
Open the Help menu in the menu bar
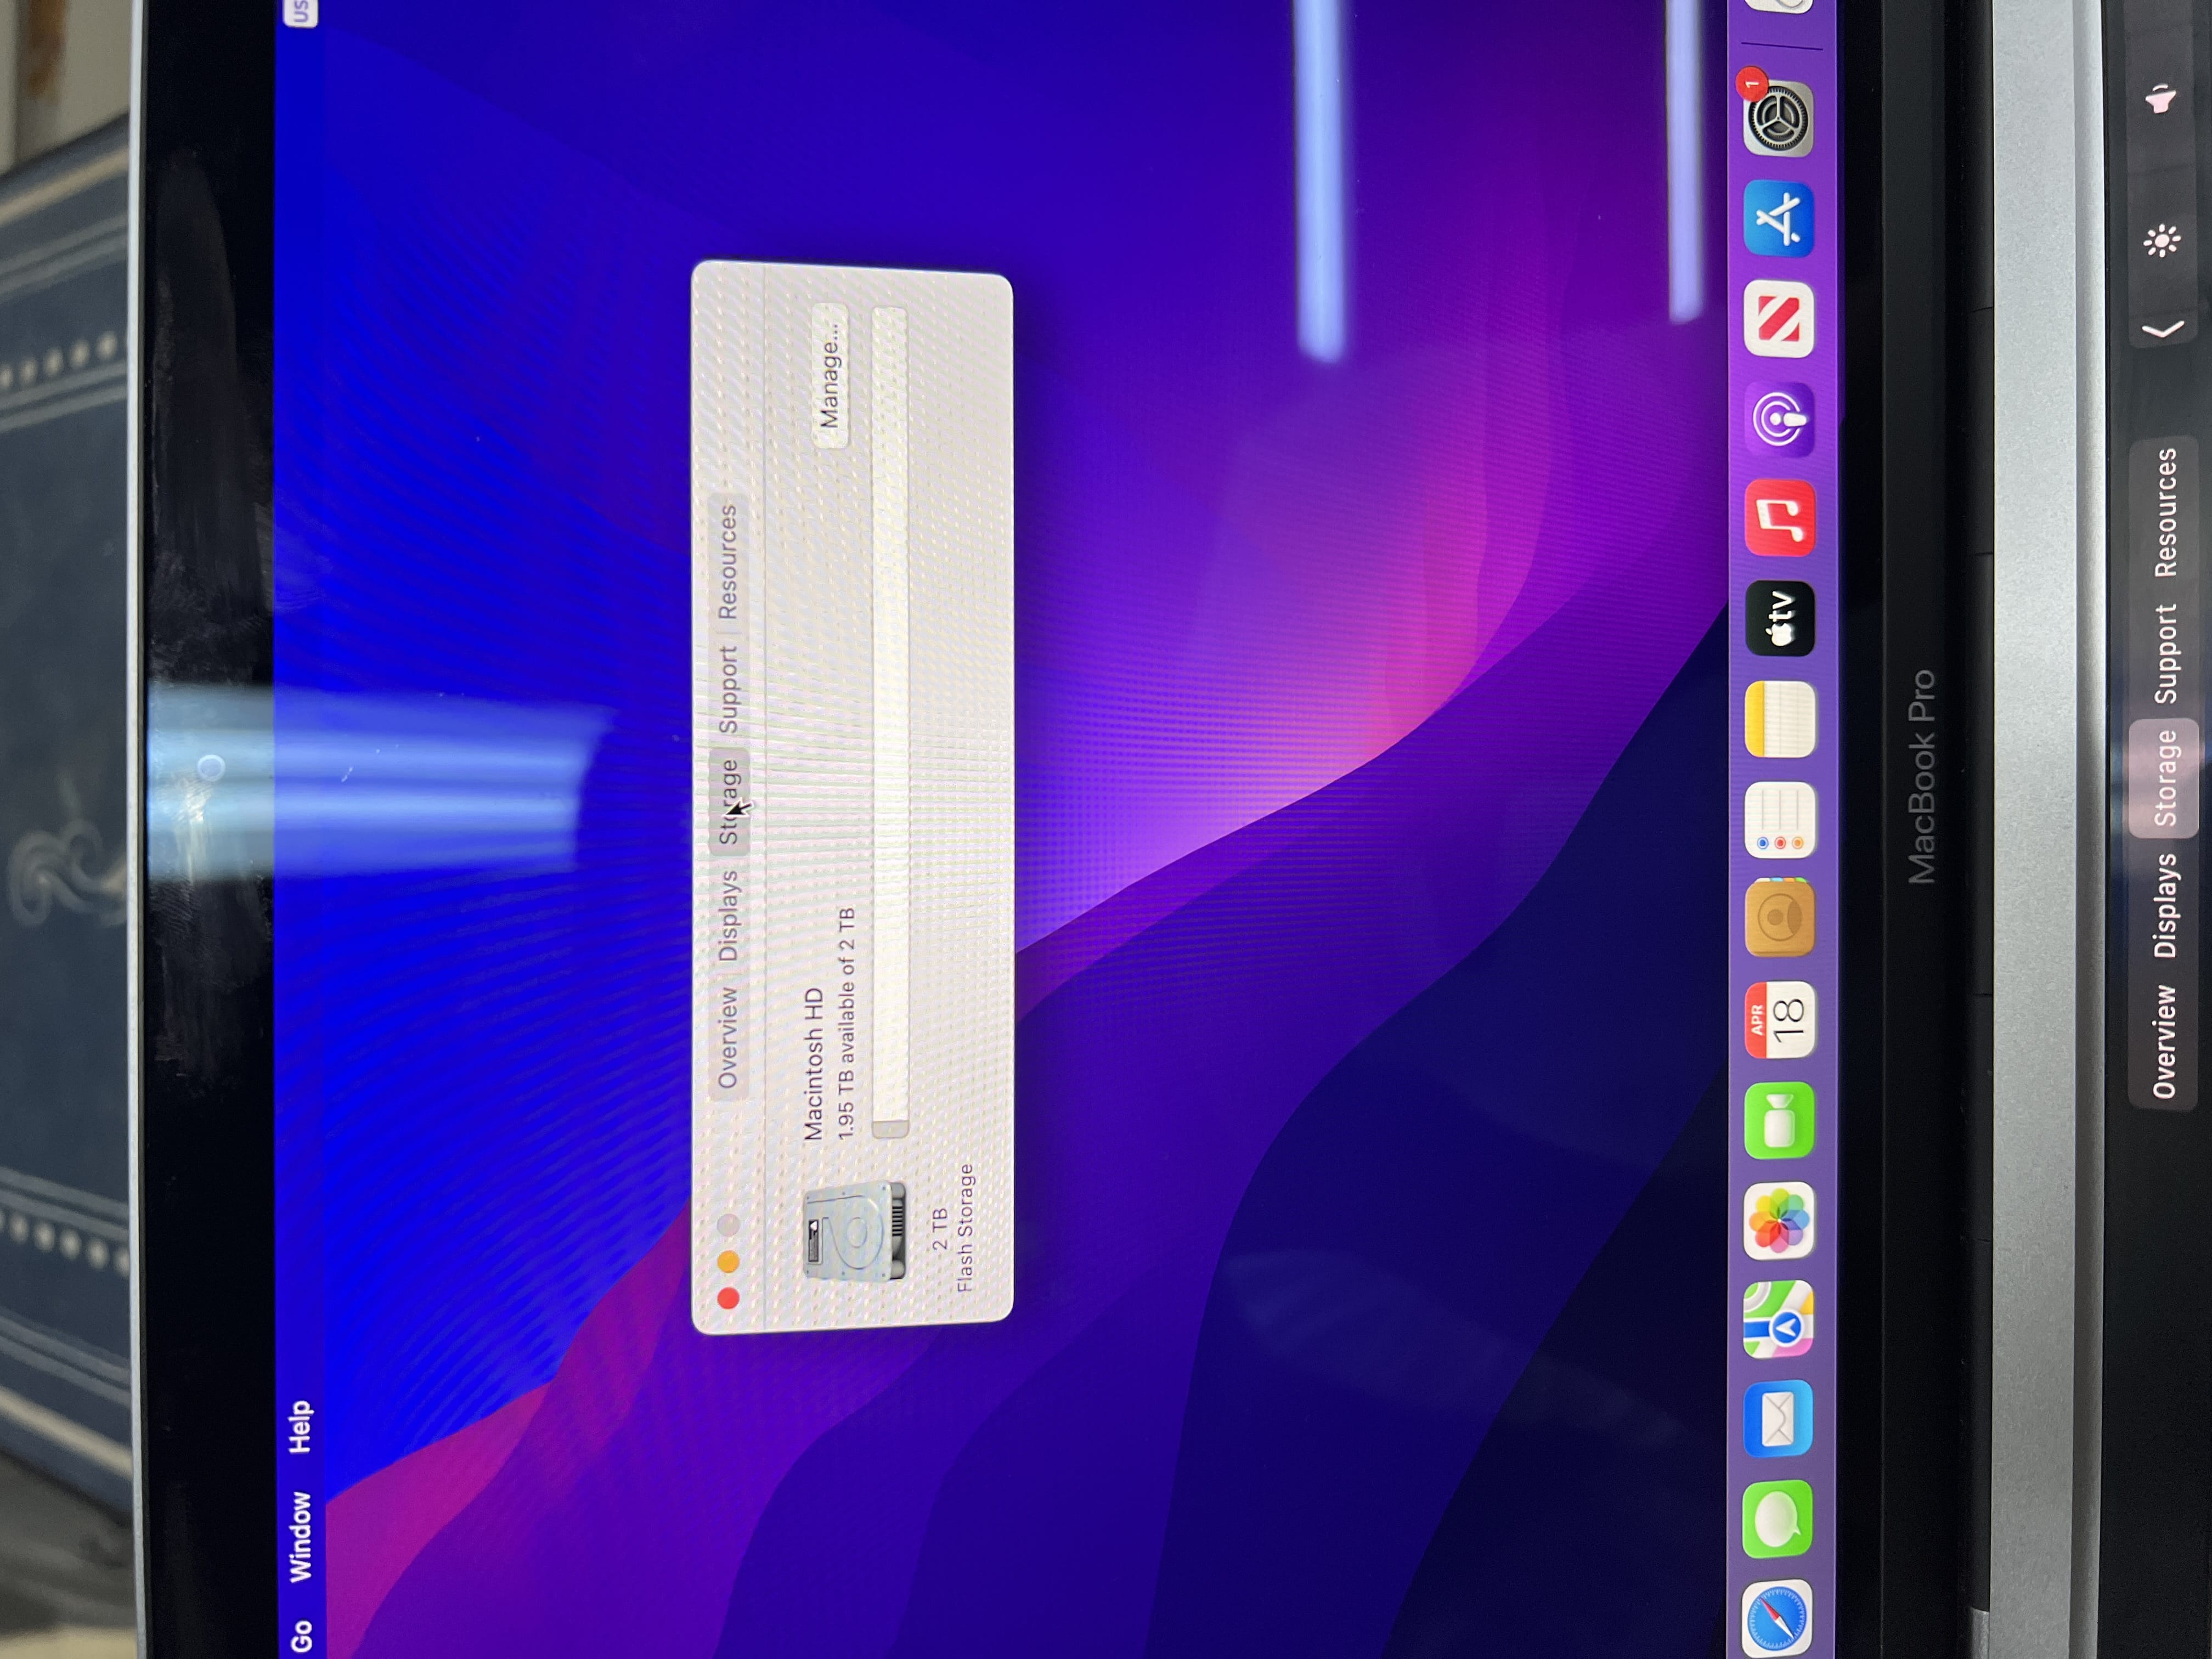(x=300, y=1427)
